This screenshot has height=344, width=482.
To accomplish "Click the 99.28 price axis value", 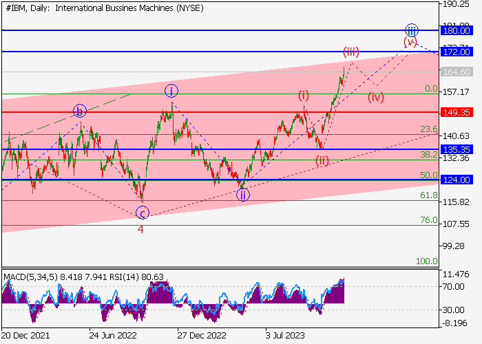I will 454,246.
